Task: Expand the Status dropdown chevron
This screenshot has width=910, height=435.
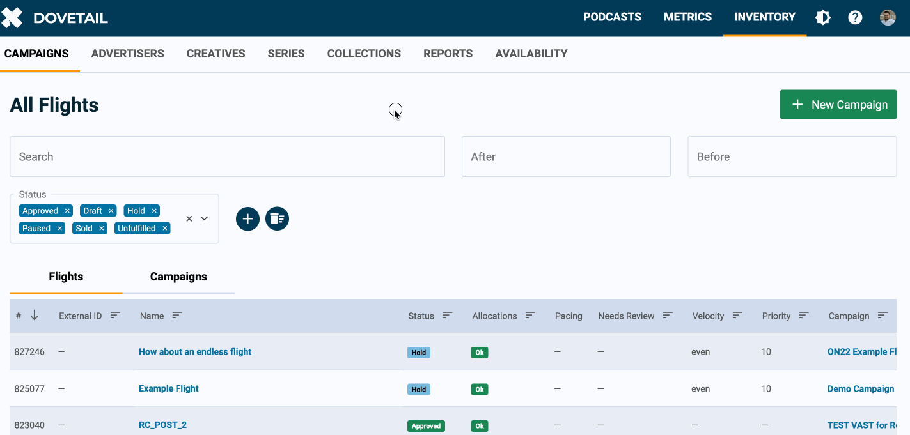Action: [x=205, y=218]
